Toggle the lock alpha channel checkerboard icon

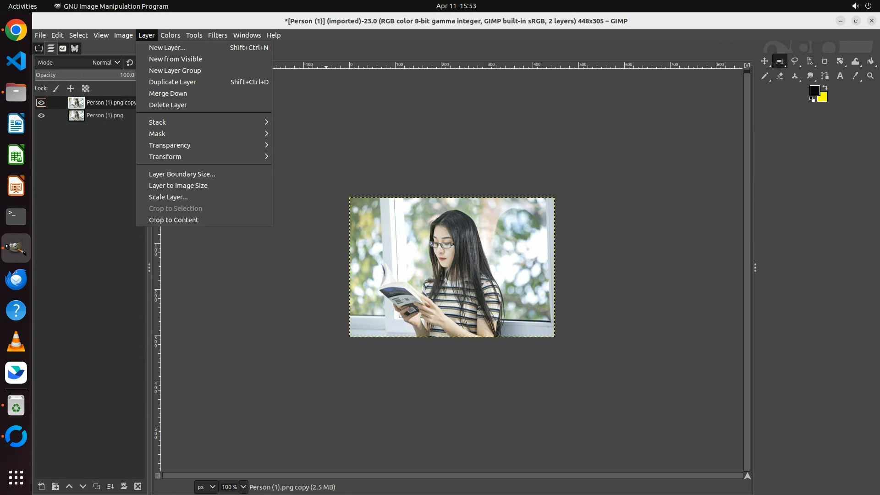tap(86, 88)
